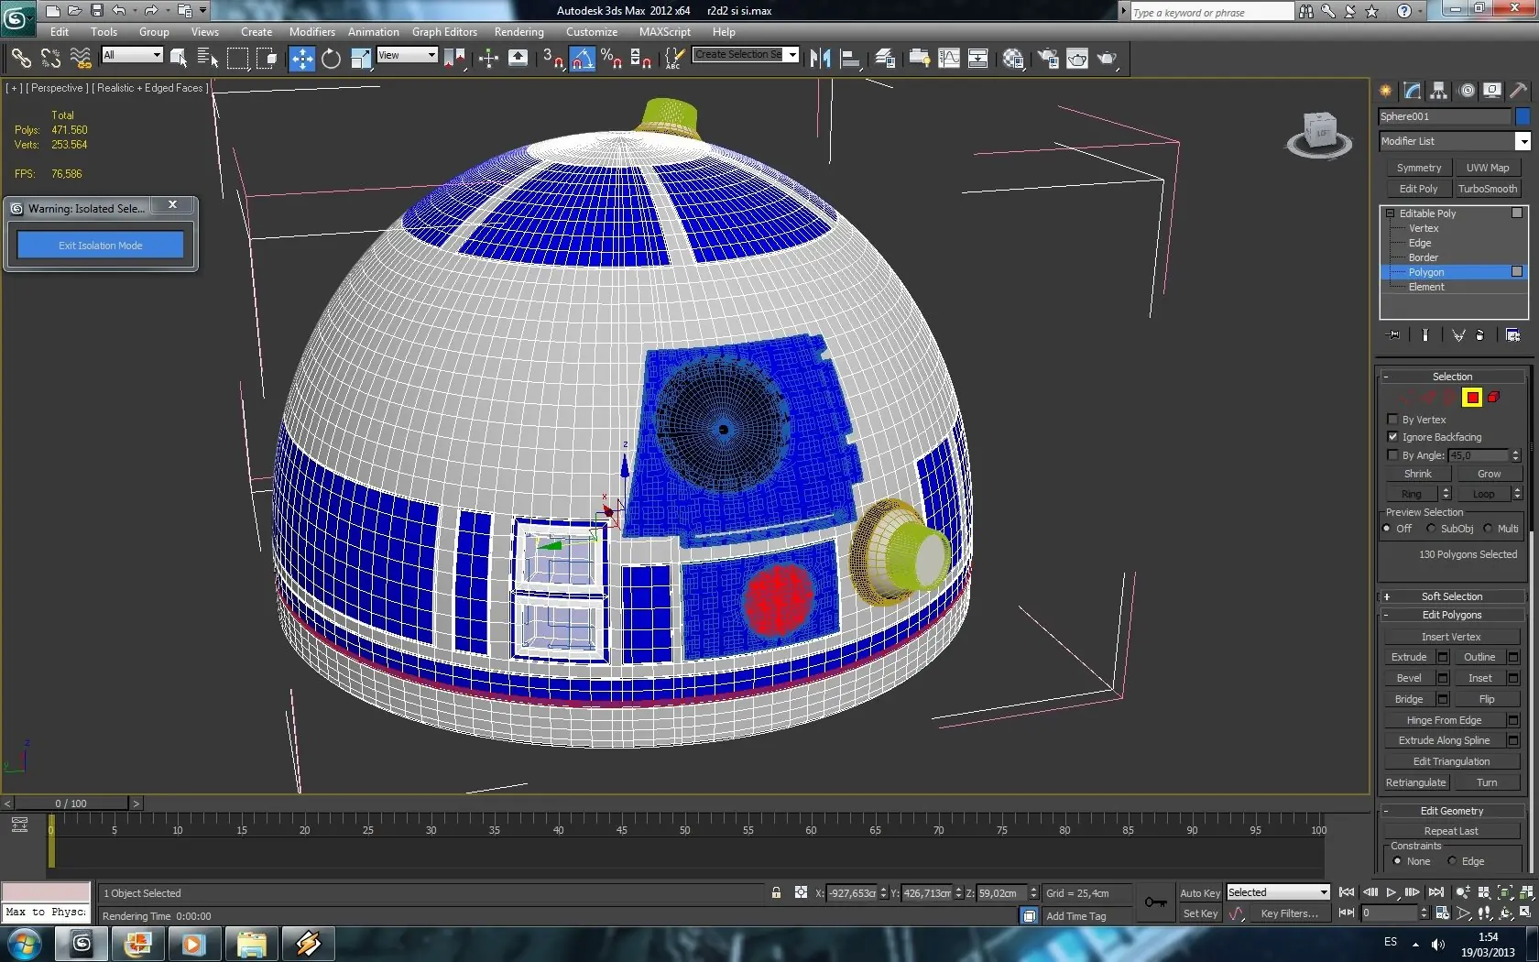1539x962 pixels.
Task: Open the Rendering menu
Action: (519, 32)
